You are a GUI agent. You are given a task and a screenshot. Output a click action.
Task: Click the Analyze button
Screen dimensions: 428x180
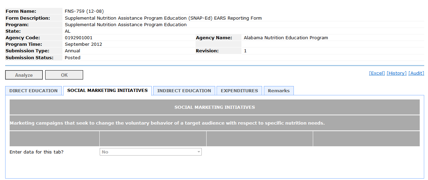pyautogui.click(x=24, y=75)
